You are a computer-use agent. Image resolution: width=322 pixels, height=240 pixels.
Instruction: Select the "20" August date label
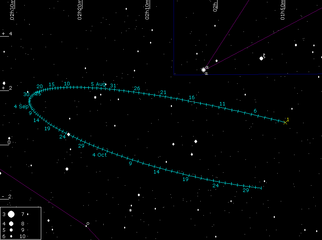pyautogui.click(x=40, y=87)
